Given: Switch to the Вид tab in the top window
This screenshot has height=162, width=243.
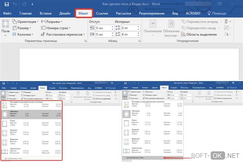Looking at the screenshot, I should [x=175, y=14].
